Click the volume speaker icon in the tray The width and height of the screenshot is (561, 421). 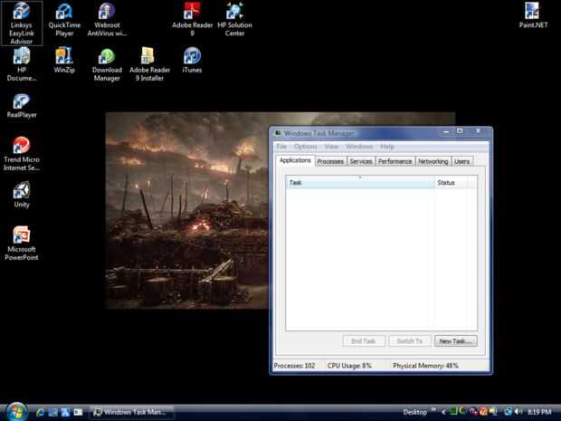(x=518, y=412)
